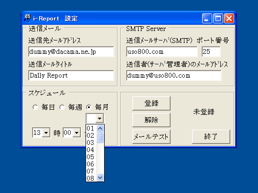Click the i-Report app icon in title bar

pos(27,18)
